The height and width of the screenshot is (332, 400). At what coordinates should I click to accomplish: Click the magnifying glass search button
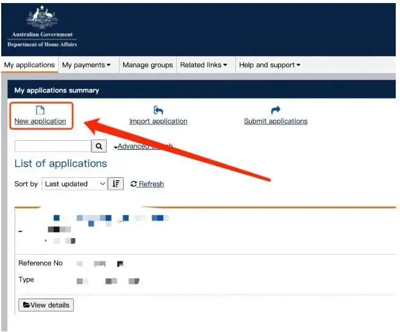tap(99, 146)
